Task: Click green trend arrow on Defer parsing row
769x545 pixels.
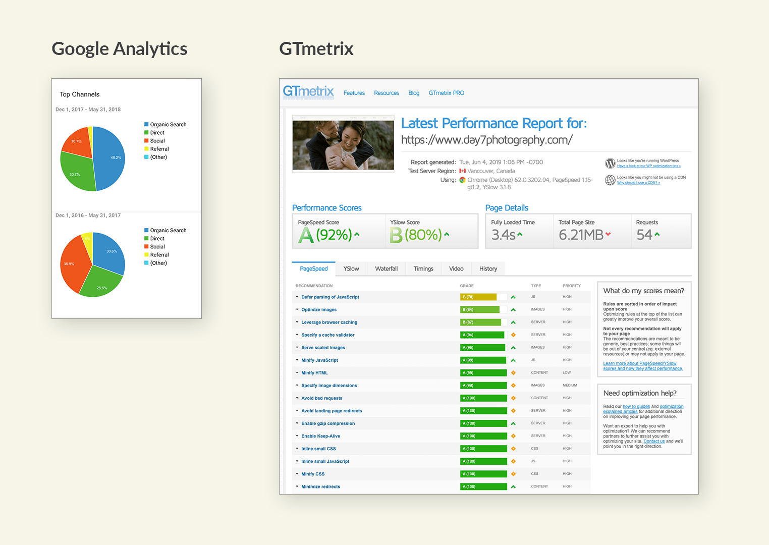Action: click(x=513, y=297)
